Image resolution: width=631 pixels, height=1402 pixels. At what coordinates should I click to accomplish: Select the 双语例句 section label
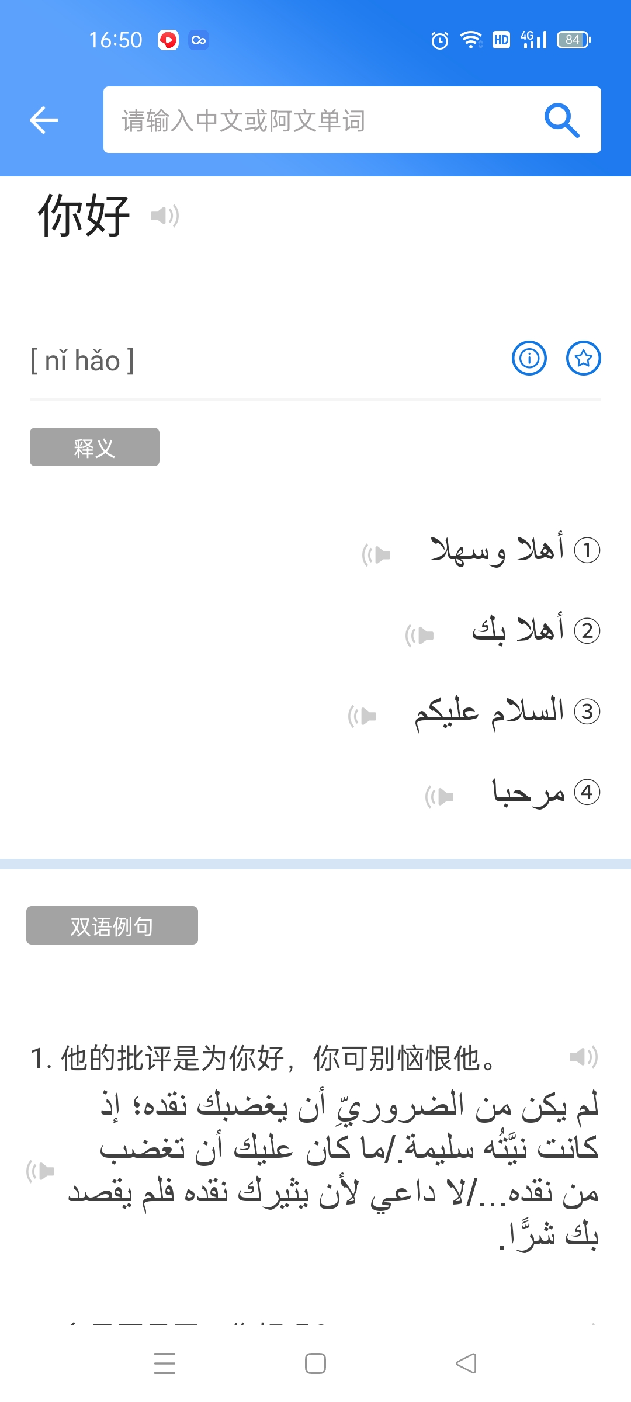(x=112, y=925)
